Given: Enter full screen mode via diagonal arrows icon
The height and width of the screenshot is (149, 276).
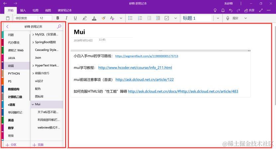Looking at the screenshot, I should [x=261, y=10].
